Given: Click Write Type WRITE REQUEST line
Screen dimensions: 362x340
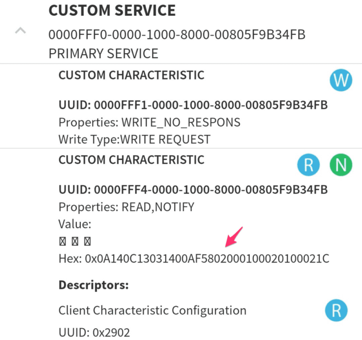Looking at the screenshot, I should [135, 140].
